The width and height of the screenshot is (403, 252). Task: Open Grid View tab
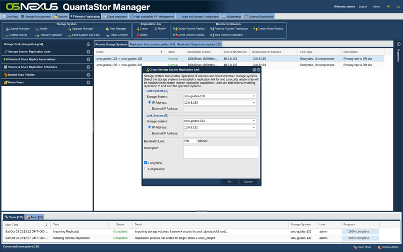[x=10, y=17]
